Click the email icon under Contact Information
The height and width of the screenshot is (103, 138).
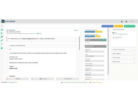[x=113, y=33]
